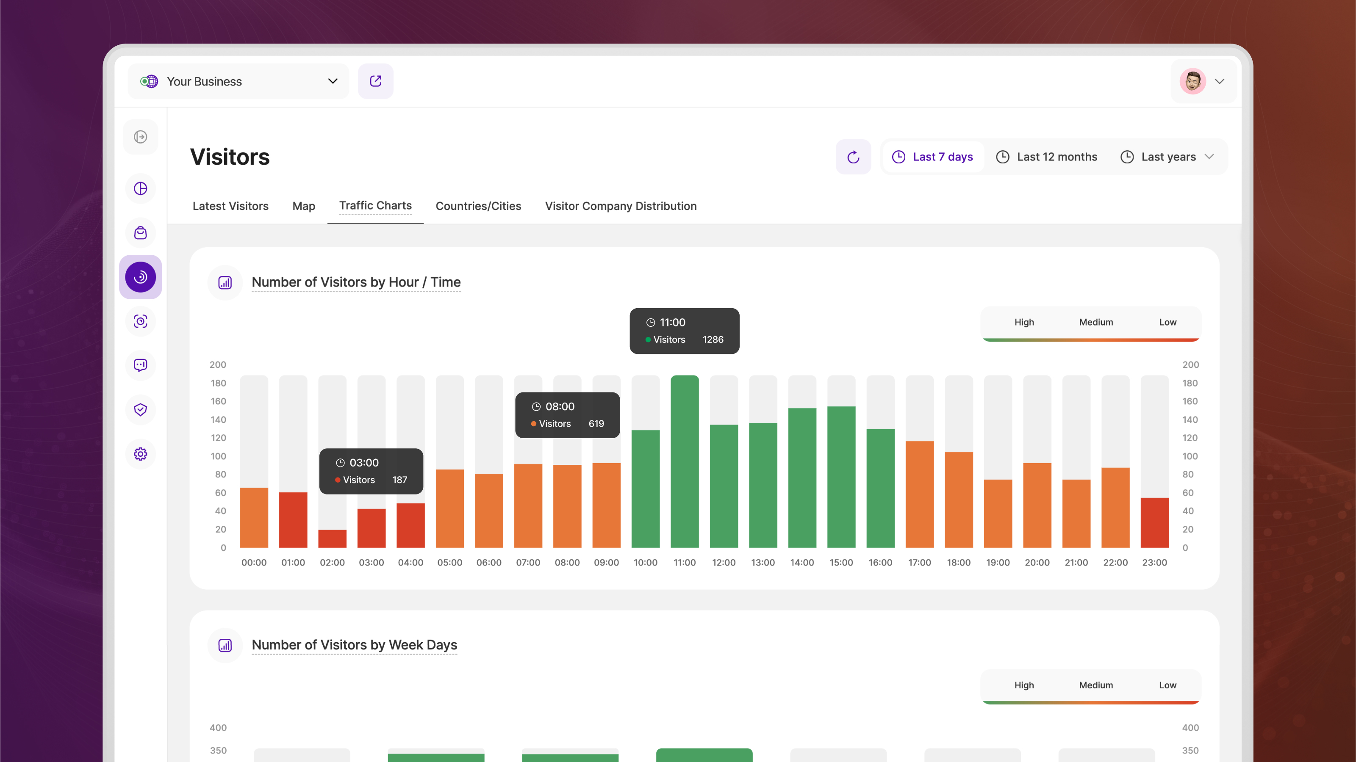Screen dimensions: 1356x762
Task: Click the 03:00 tooltip showing 187 visitors
Action: pyautogui.click(x=371, y=471)
